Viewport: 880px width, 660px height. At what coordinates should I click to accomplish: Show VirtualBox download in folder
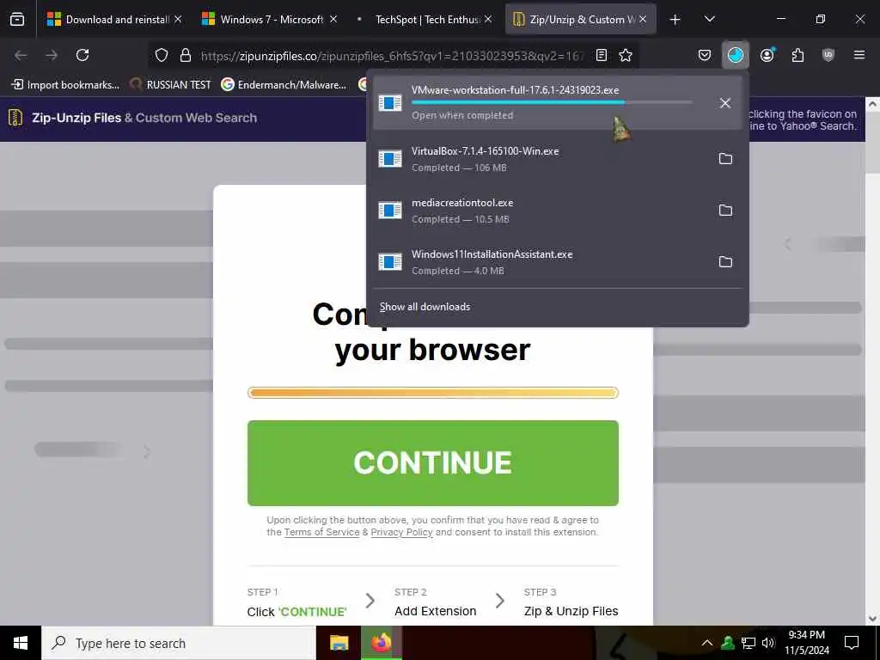[725, 159]
